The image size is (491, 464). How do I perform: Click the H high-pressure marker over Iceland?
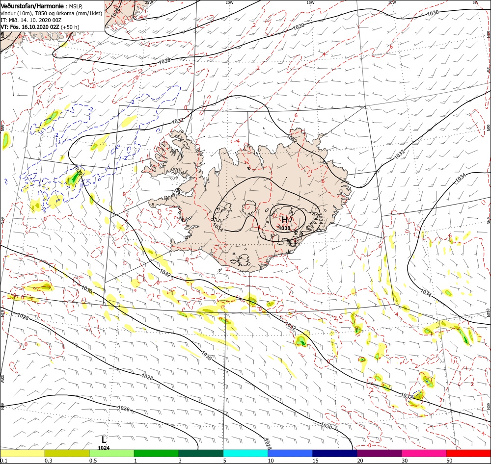pyautogui.click(x=284, y=220)
